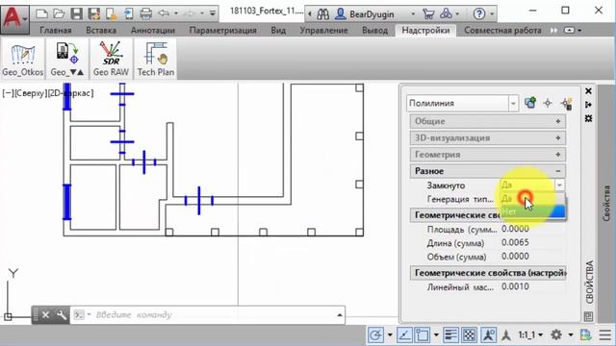Image resolution: width=616 pixels, height=346 pixels.
Task: Toggle lineweight display in status bar
Action: [450, 335]
